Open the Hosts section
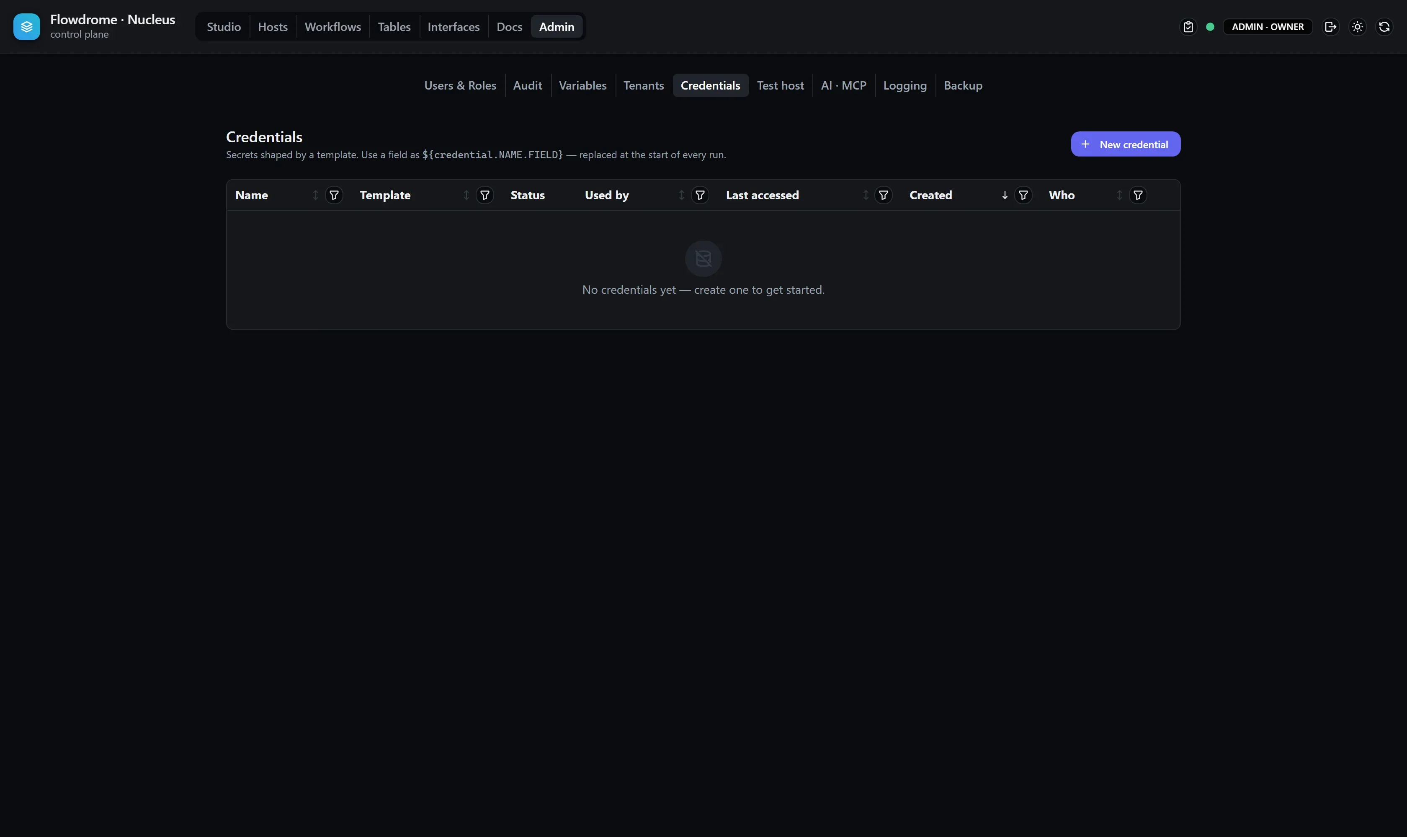1407x837 pixels. [x=273, y=26]
